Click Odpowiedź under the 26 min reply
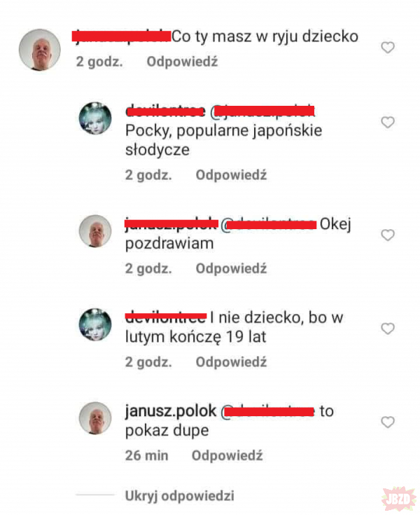 click(227, 455)
